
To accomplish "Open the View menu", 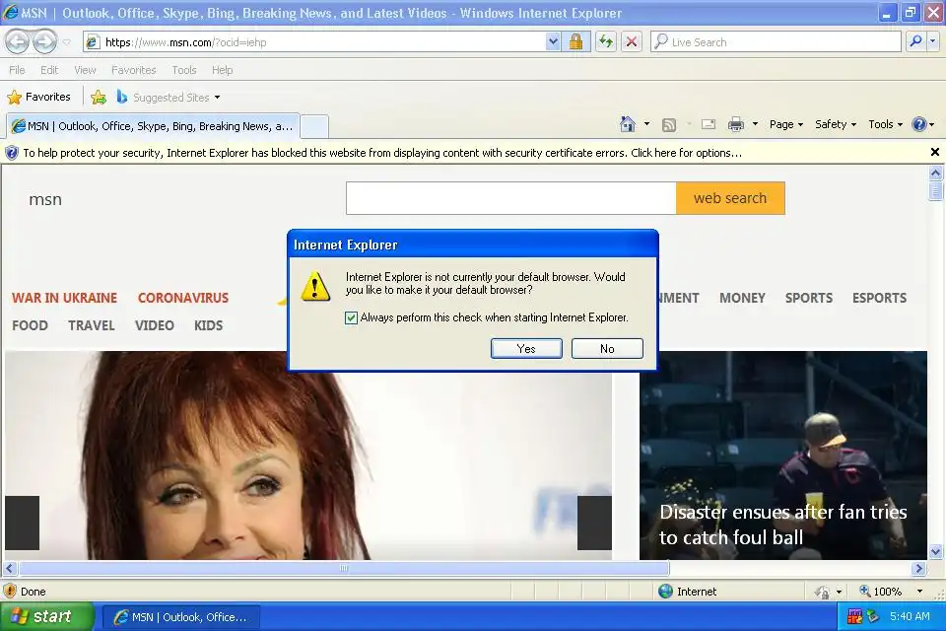I will 85,70.
